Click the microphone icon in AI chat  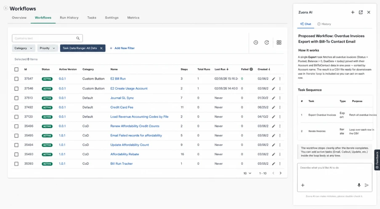tap(359, 185)
